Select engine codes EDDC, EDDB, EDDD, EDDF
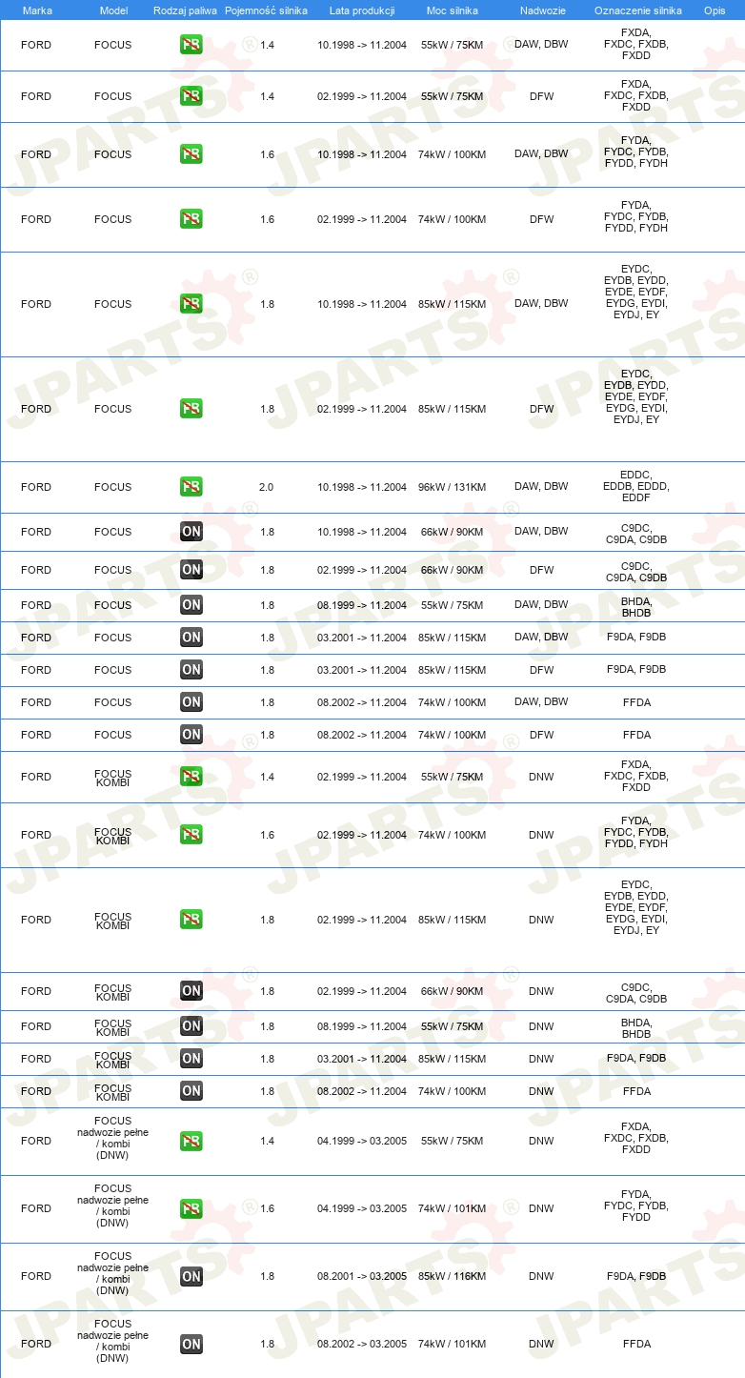 tap(636, 486)
